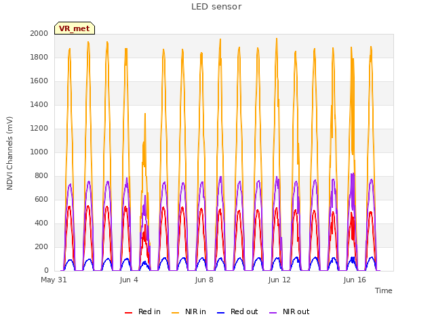Click the blue Red out legend swatch
This screenshot has width=434, height=325.
tap(220, 313)
